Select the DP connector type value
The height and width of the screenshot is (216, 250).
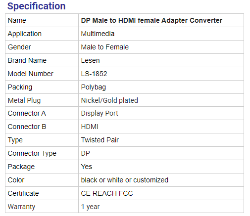pyautogui.click(x=85, y=153)
